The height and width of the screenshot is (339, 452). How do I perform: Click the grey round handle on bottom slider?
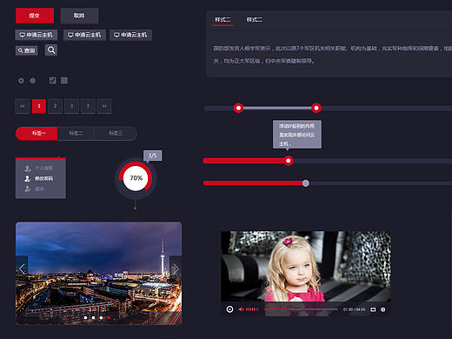point(306,183)
